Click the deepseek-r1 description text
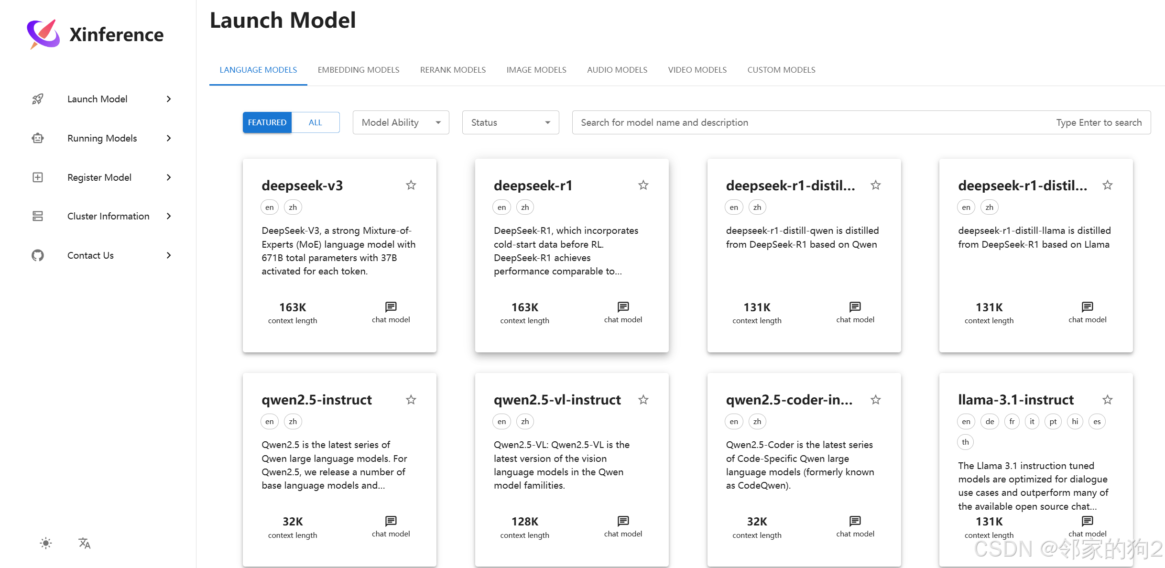1165x568 pixels. click(566, 251)
